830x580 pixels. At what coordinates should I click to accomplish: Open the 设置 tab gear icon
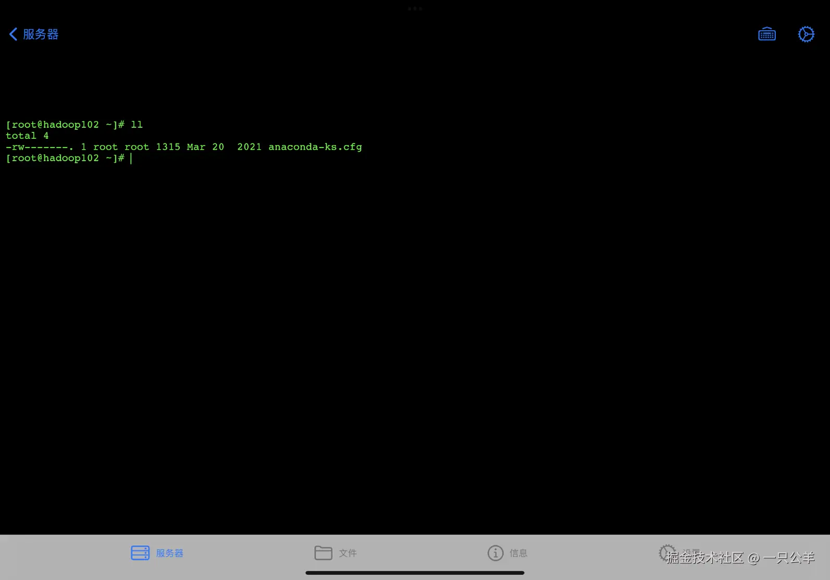point(667,552)
